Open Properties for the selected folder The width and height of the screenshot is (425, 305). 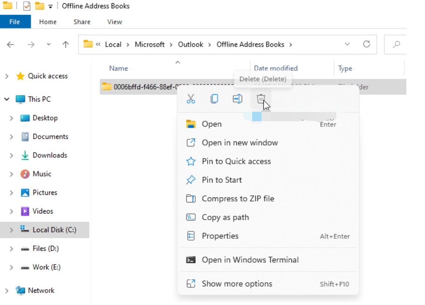[220, 236]
